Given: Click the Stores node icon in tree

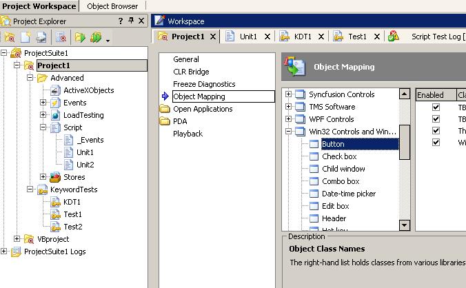Looking at the screenshot, I should coord(55,177).
